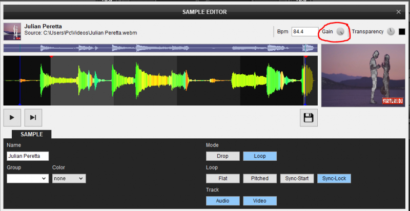Toggle the Audio track button
This screenshot has width=410, height=211.
(223, 201)
